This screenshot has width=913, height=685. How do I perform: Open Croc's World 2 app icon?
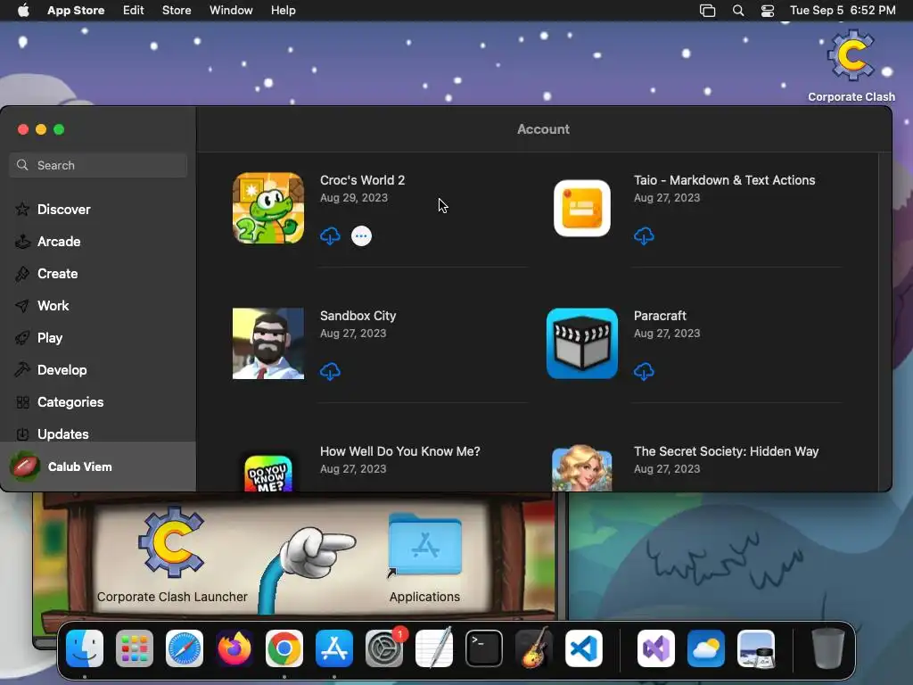(267, 208)
